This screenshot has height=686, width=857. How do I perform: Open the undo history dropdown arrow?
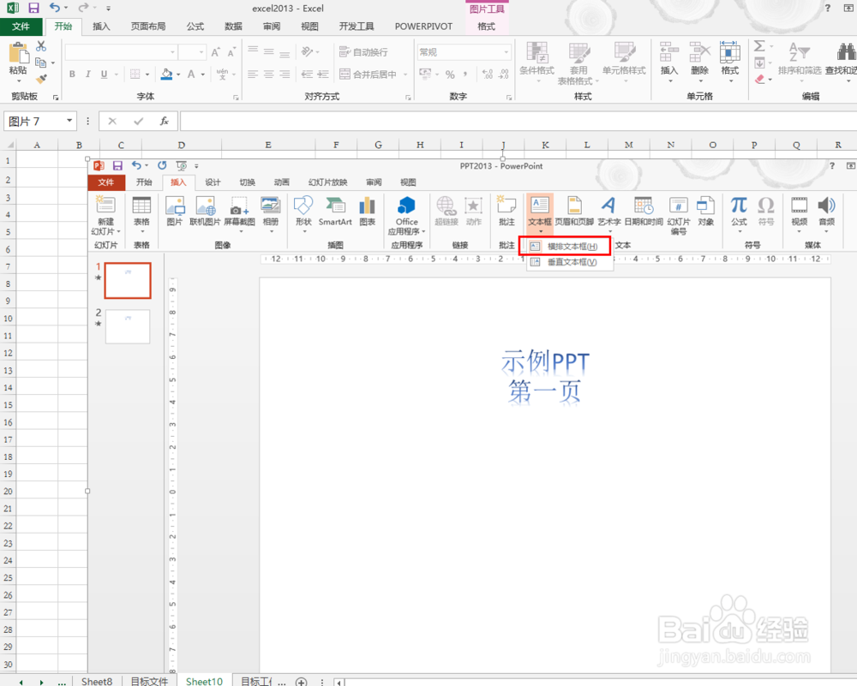point(66,9)
